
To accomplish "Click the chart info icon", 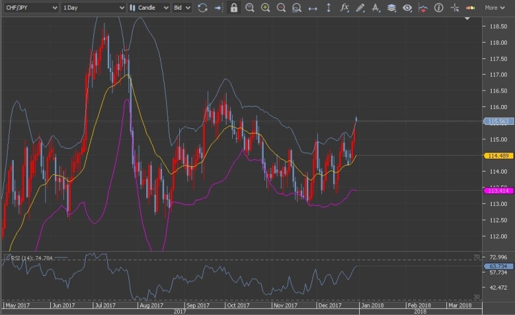I will pyautogui.click(x=438, y=8).
